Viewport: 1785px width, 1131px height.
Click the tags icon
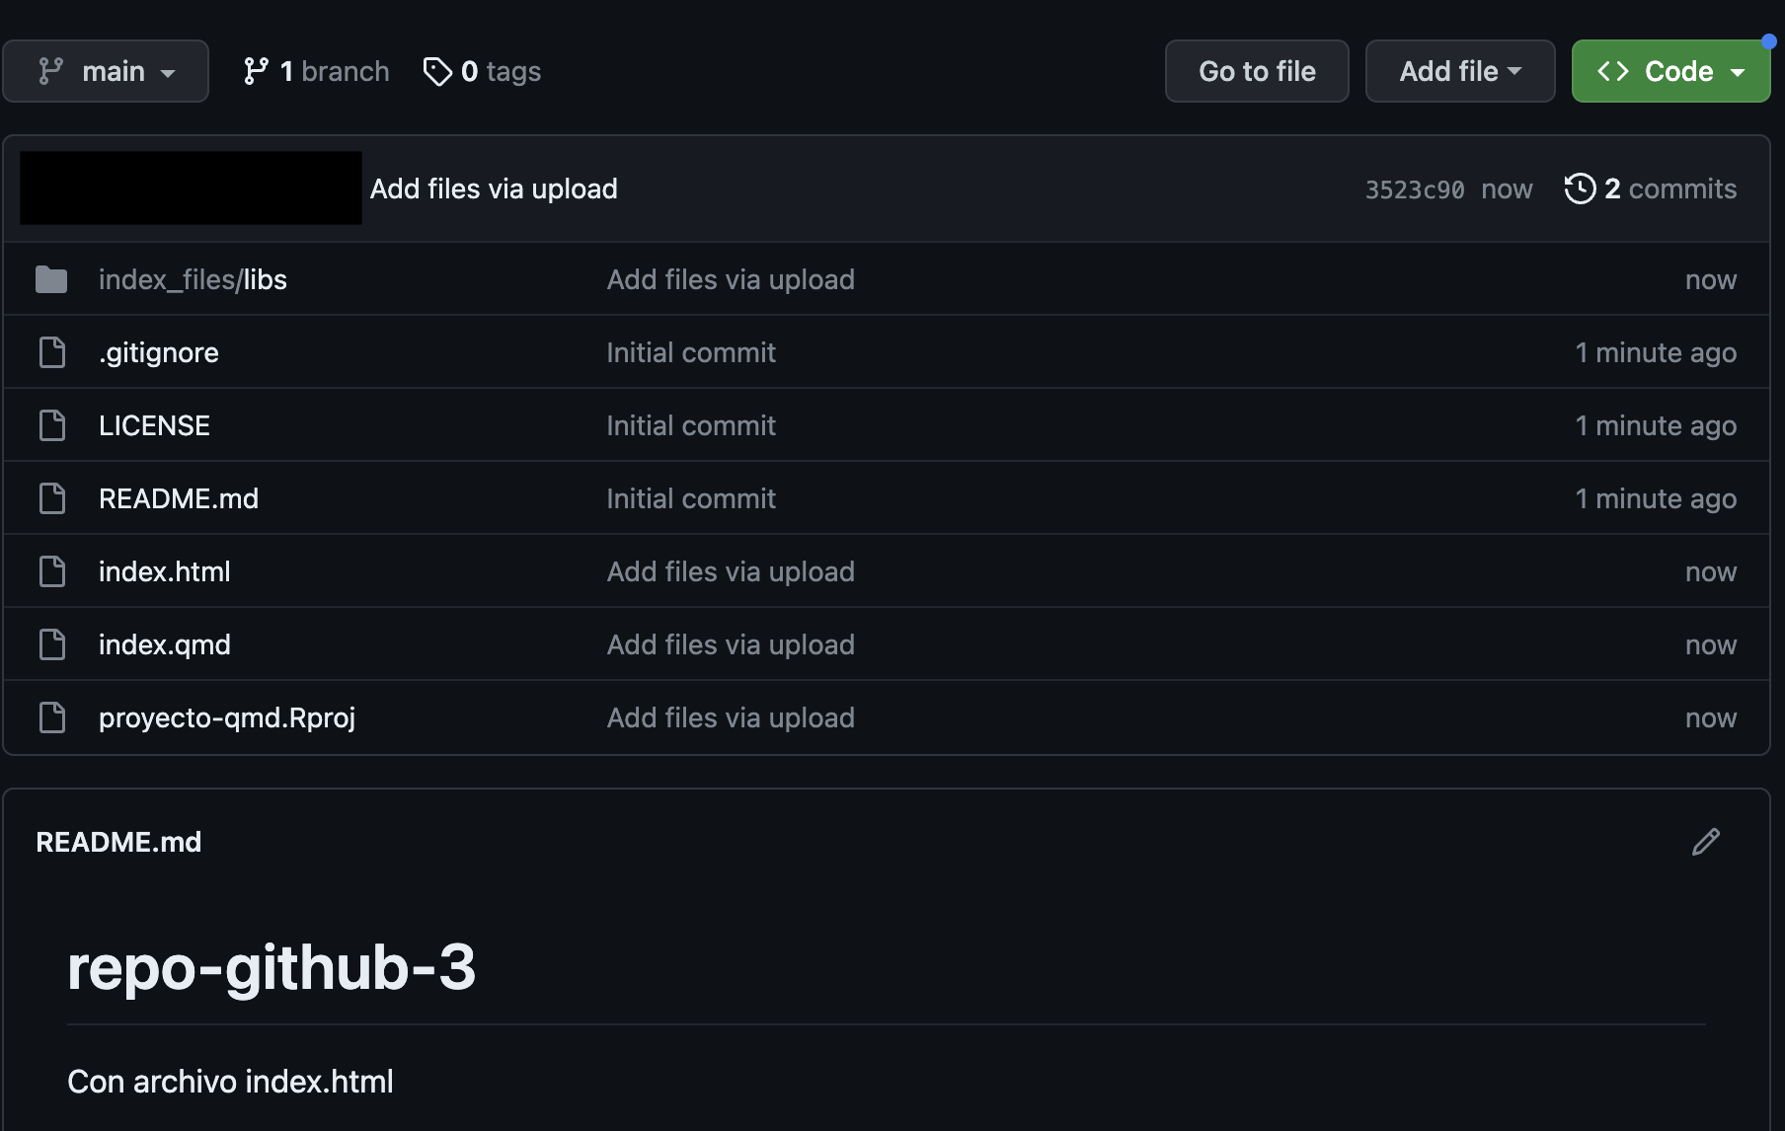tap(437, 71)
